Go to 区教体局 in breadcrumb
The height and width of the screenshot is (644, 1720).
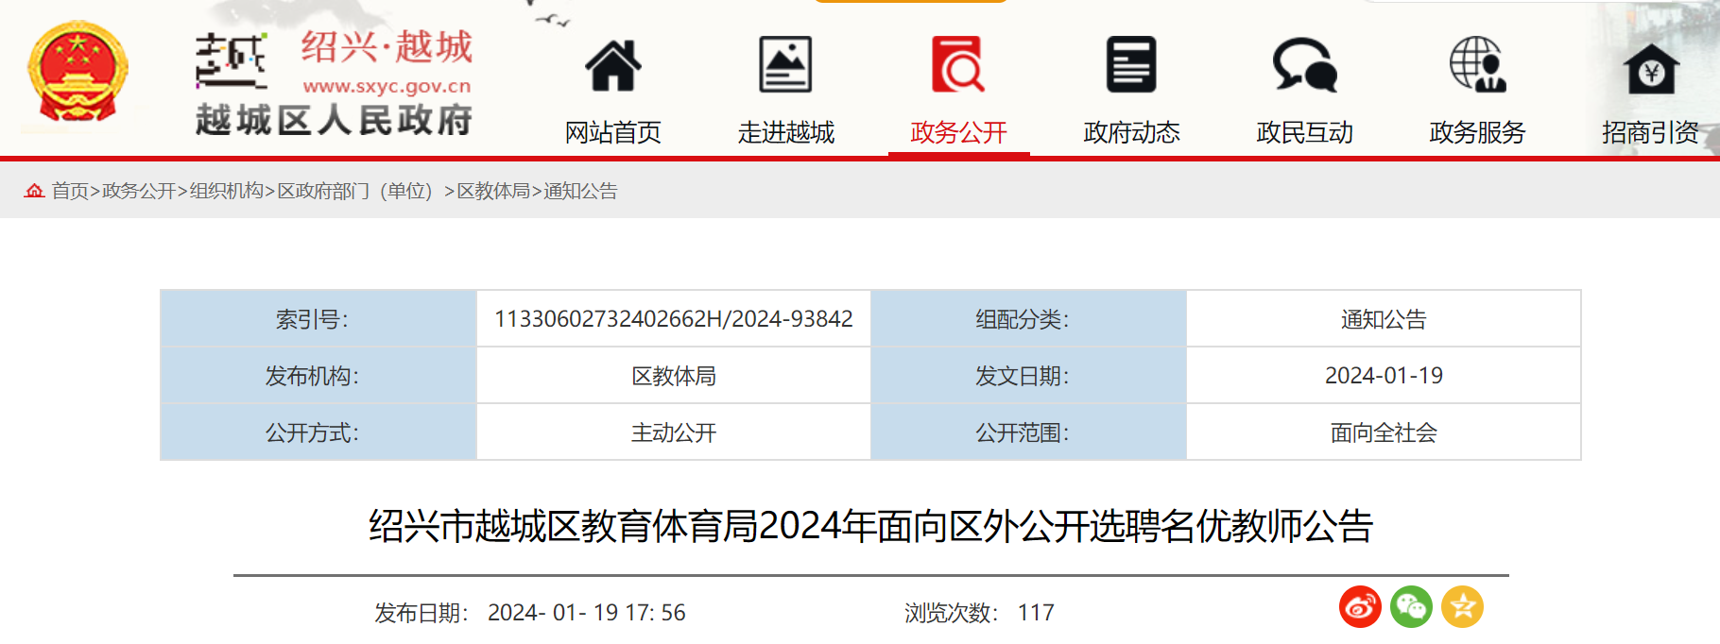point(493,191)
